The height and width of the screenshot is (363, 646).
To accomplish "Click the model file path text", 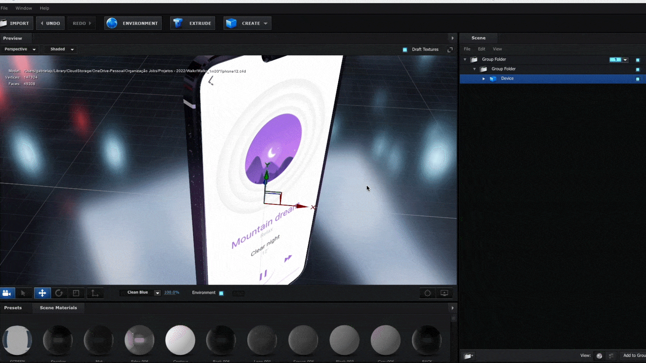I will (135, 71).
